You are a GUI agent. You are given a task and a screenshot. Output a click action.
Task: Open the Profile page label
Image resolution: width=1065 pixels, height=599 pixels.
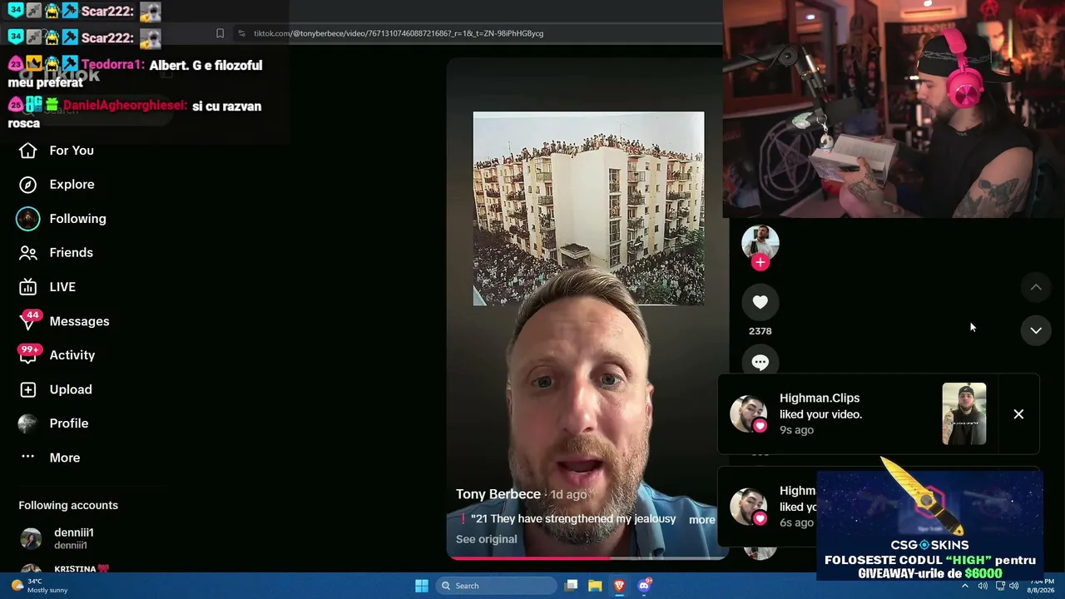[x=68, y=423]
